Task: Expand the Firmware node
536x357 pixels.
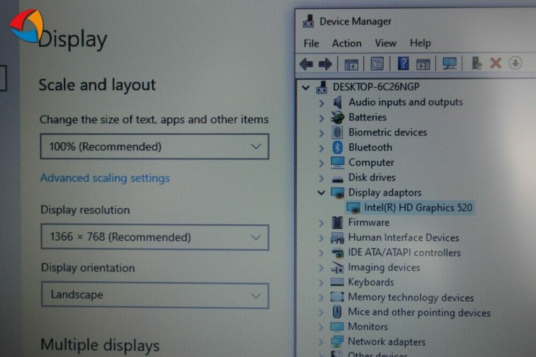Action: (x=321, y=223)
